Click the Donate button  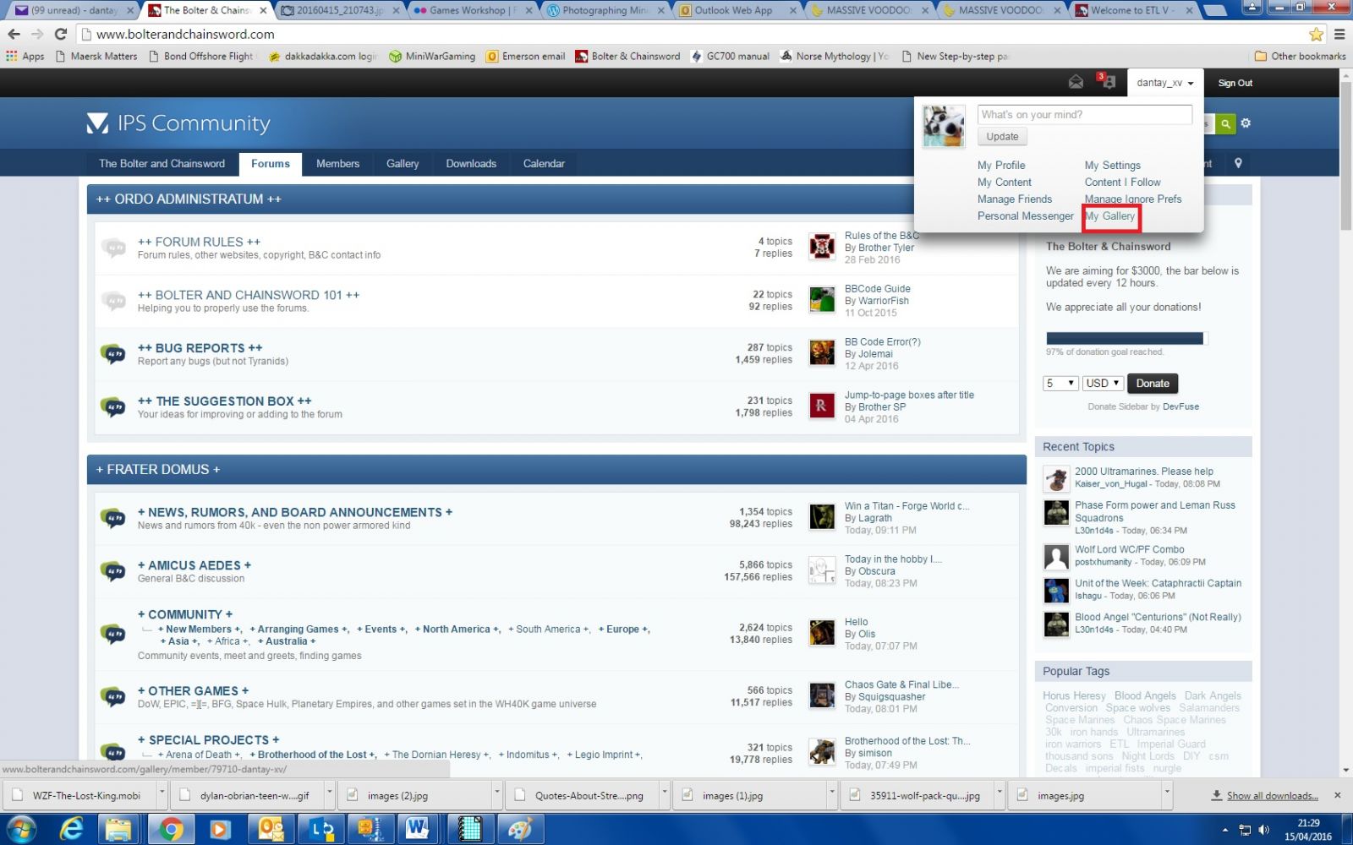pos(1152,384)
